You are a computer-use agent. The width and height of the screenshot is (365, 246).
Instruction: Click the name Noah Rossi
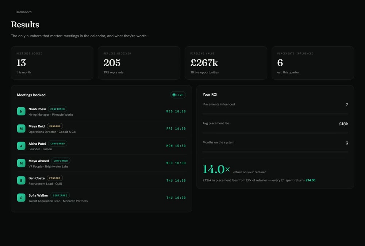(x=37, y=109)
